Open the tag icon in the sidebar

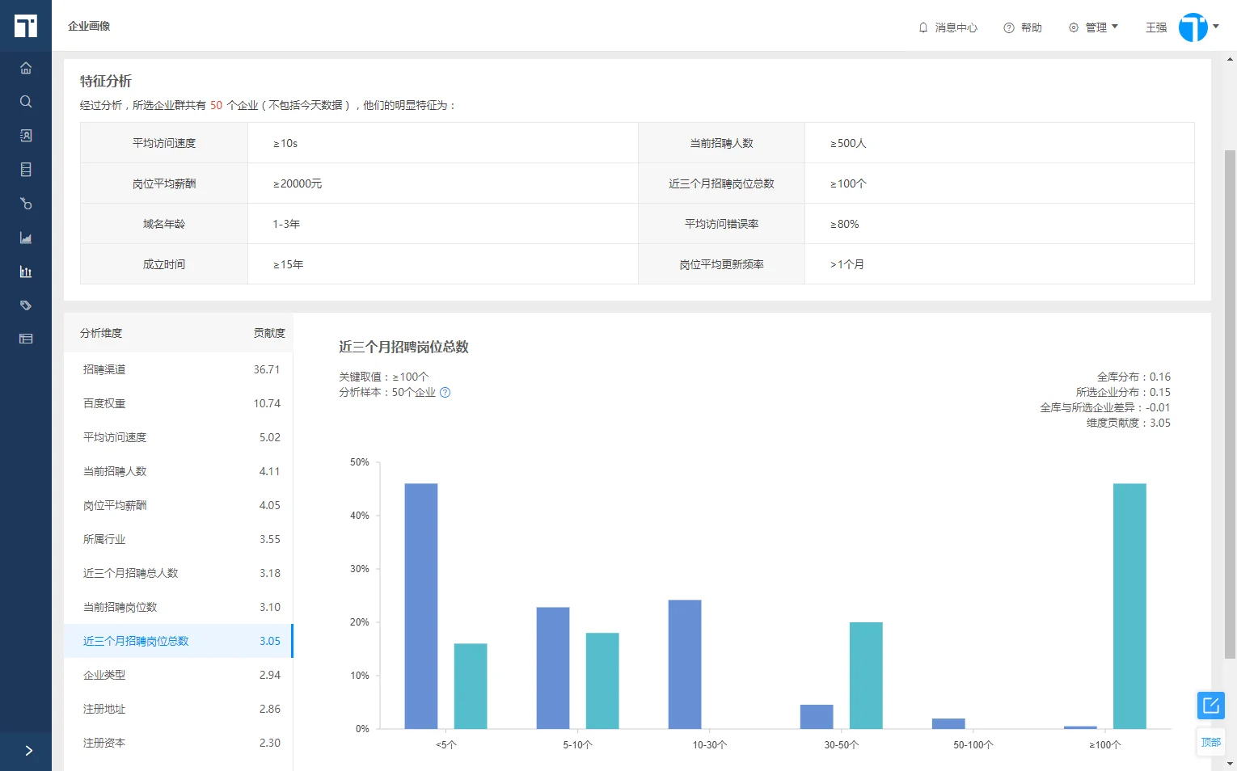(26, 305)
